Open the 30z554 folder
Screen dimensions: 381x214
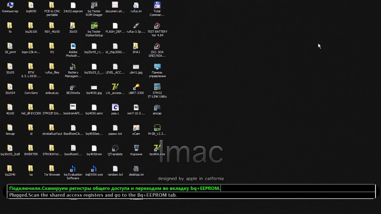(x=10, y=89)
